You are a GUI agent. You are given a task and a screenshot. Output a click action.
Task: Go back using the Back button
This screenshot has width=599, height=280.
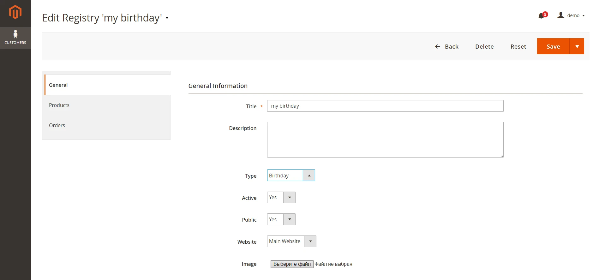[447, 46]
